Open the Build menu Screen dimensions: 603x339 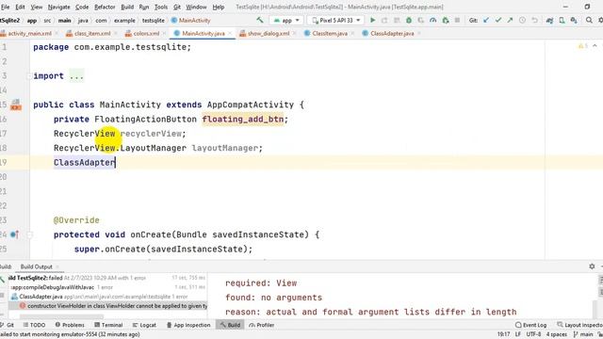coord(127,7)
